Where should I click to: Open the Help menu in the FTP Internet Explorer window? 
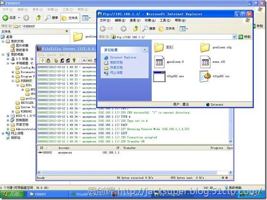180,21
